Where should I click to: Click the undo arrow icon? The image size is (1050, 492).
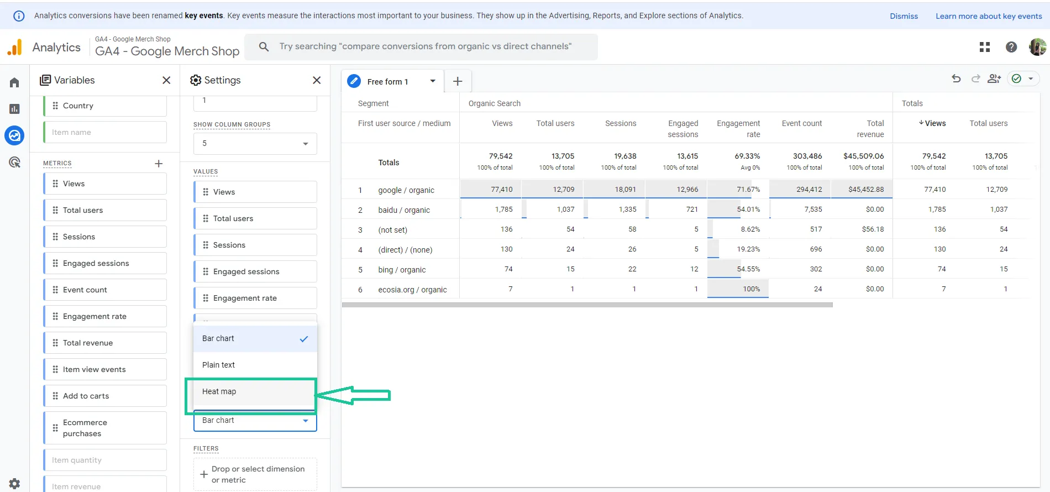(x=956, y=78)
